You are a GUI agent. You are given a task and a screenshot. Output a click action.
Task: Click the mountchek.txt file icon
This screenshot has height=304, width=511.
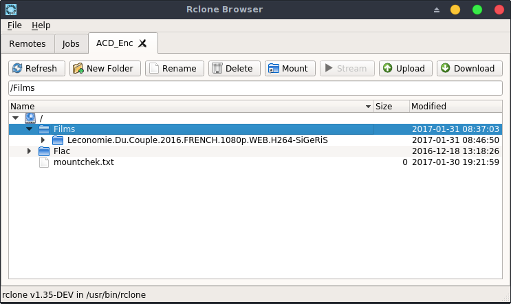pyautogui.click(x=44, y=162)
